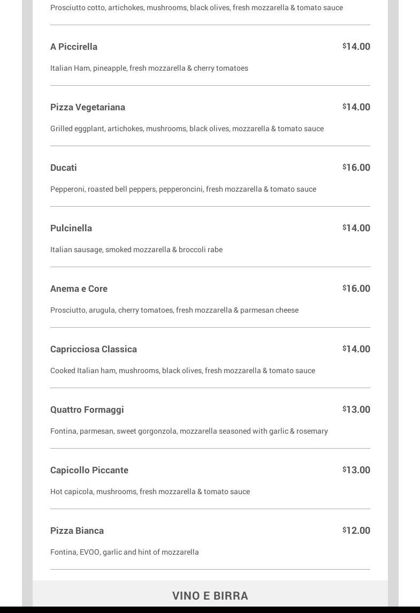Screen dimensions: 420x613
Task: Click the Hot capicola ingredients description
Action: coord(150,491)
